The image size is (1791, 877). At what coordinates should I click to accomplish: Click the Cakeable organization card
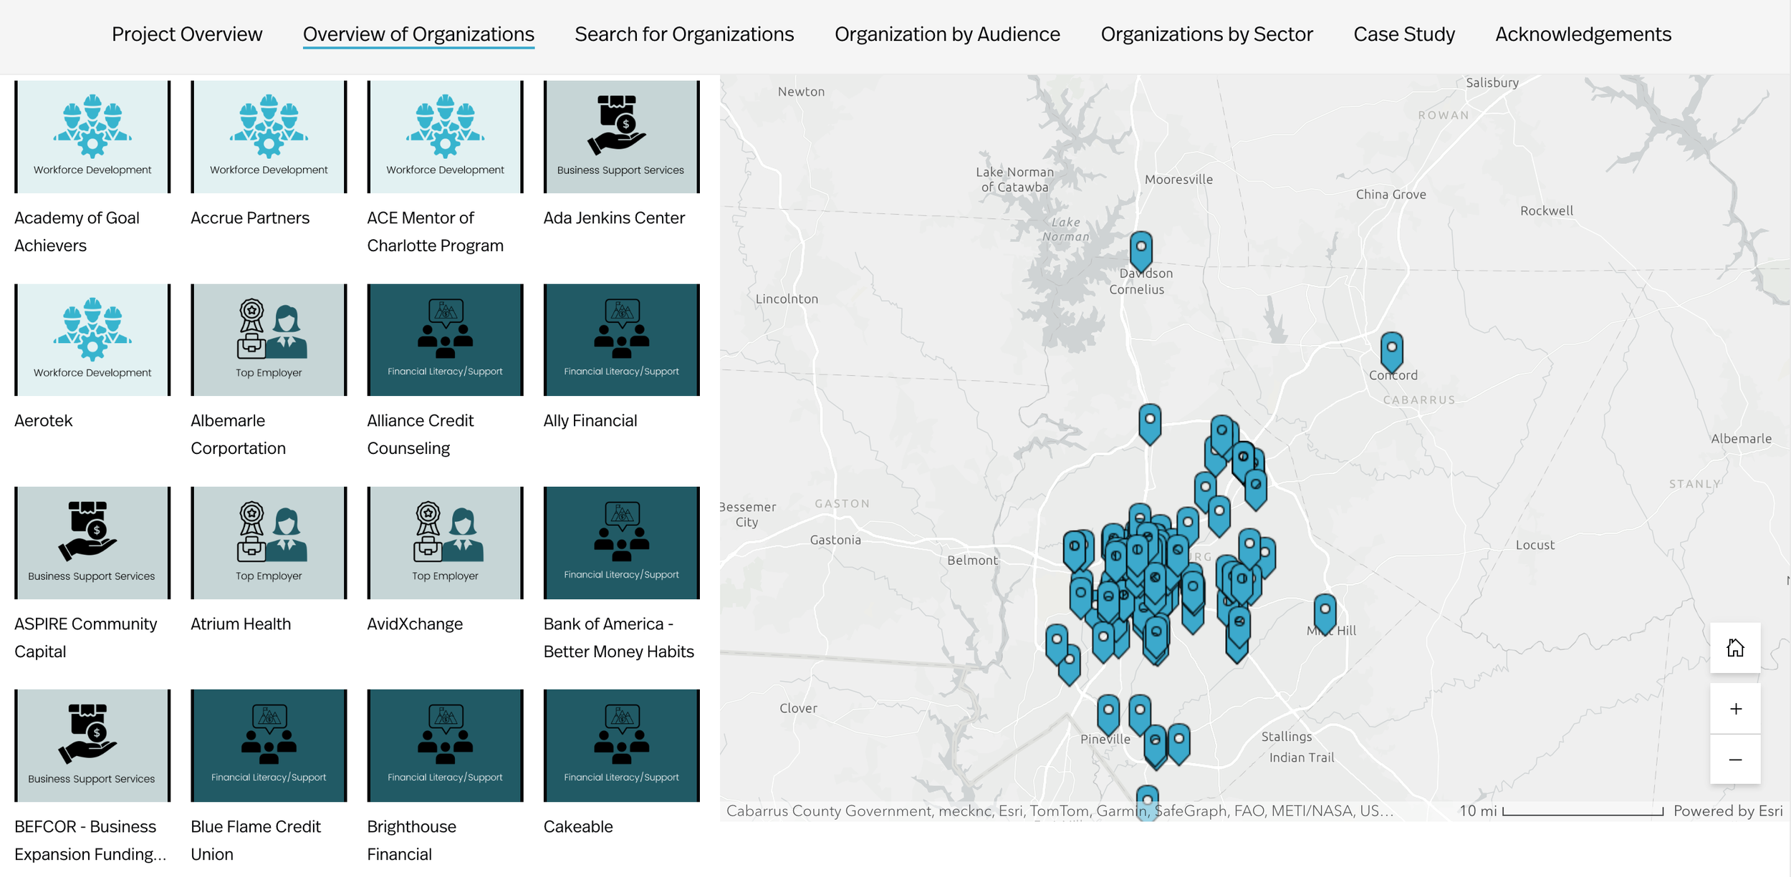click(621, 747)
